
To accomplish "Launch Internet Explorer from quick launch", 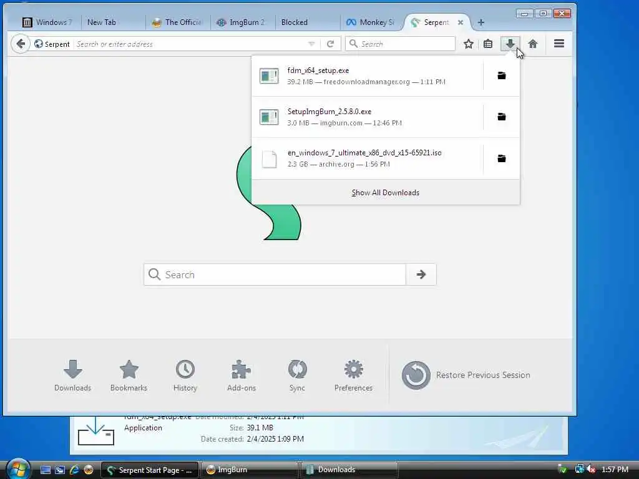I will (74, 470).
